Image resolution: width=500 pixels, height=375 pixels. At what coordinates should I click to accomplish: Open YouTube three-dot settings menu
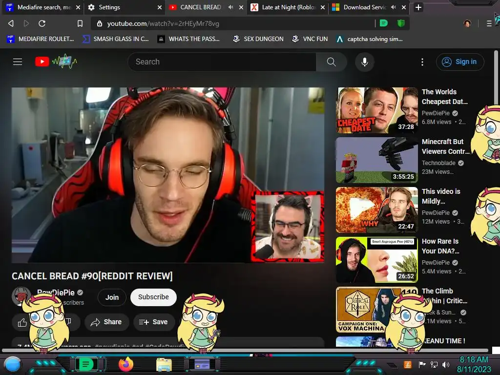[x=422, y=62]
